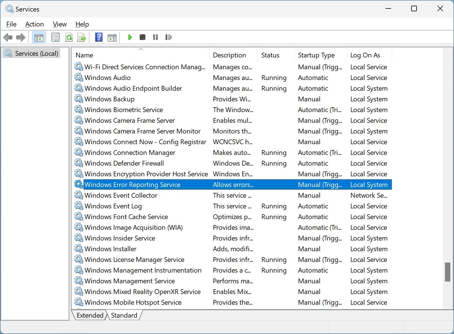
Task: Click the gear icon beside Windows Mobile Hotspot Service
Action: coord(79,302)
